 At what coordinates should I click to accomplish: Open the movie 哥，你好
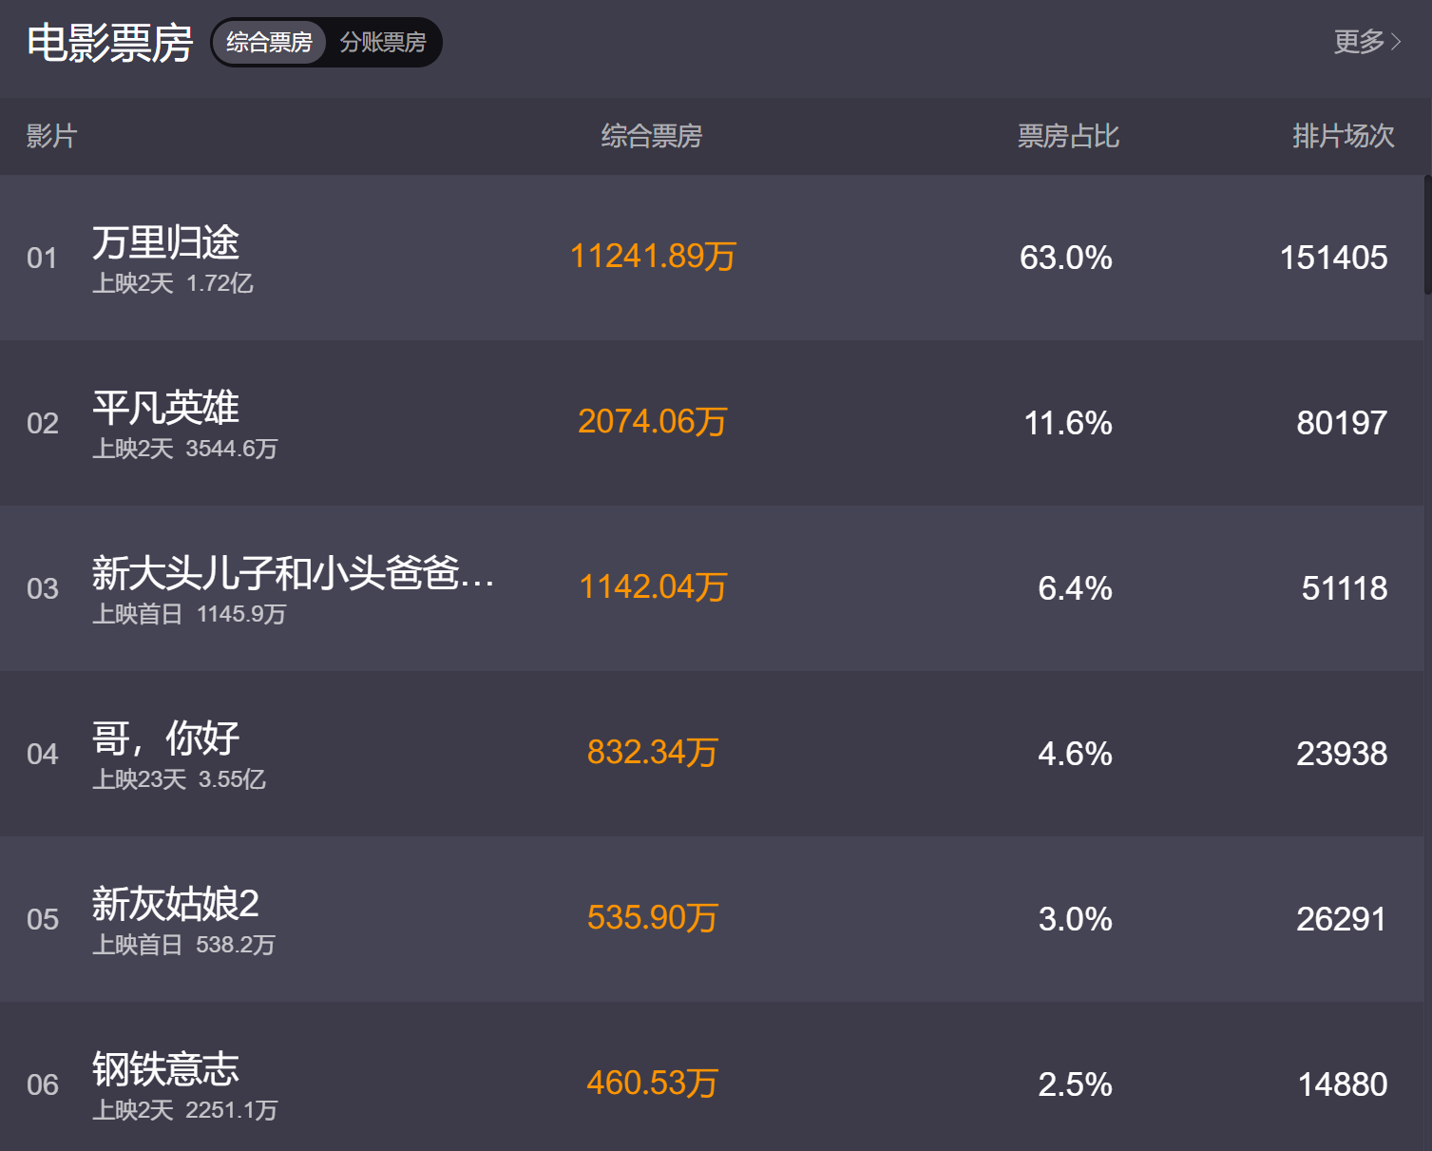(x=166, y=739)
